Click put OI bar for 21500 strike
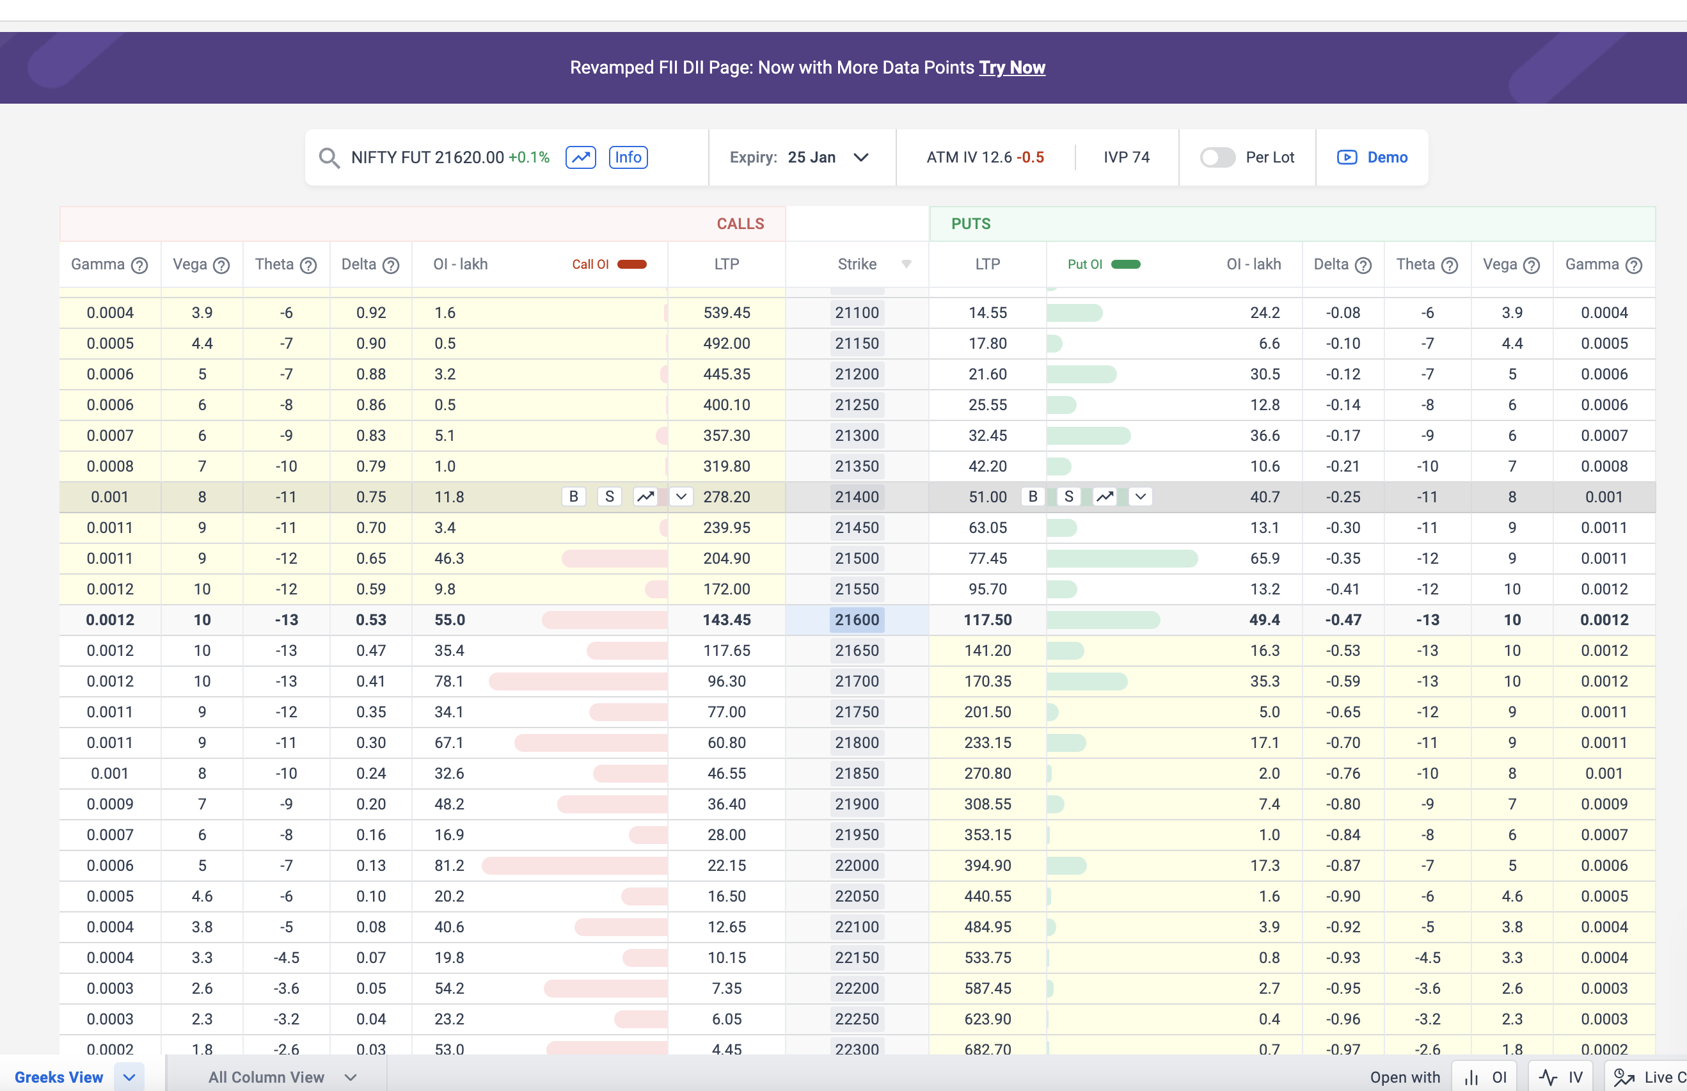The height and width of the screenshot is (1091, 1687). pos(1123,558)
